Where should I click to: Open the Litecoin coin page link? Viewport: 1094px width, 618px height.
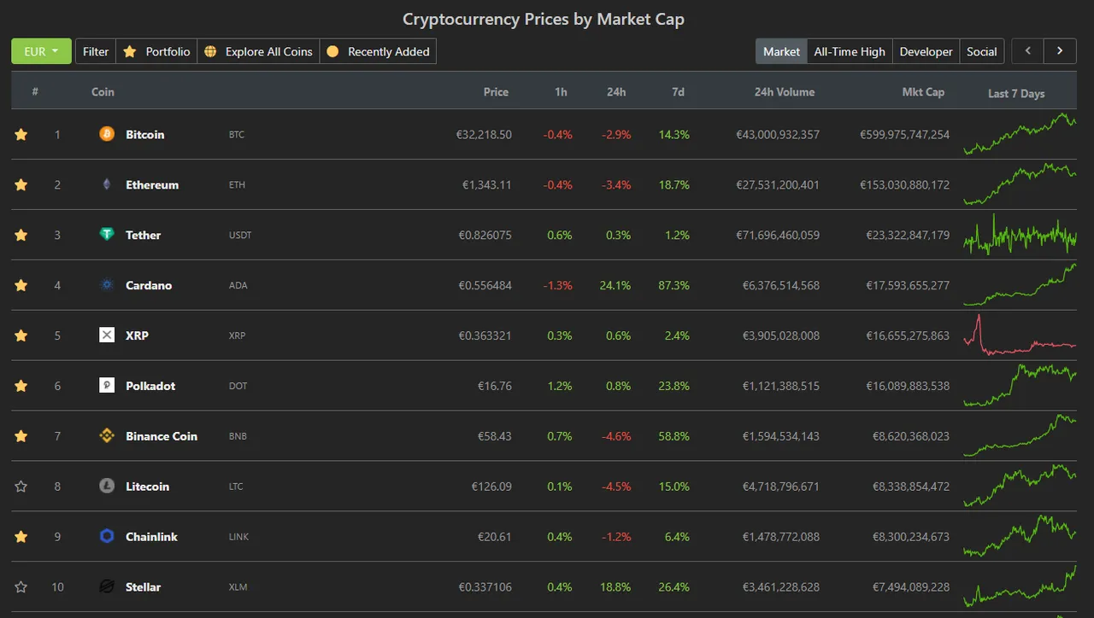click(147, 487)
